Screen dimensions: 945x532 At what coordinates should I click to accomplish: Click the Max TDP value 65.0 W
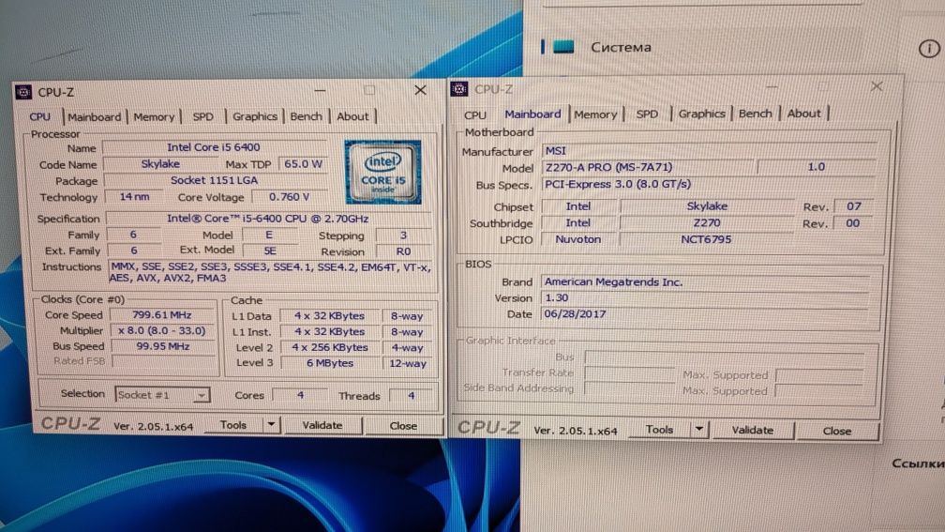[x=303, y=164]
